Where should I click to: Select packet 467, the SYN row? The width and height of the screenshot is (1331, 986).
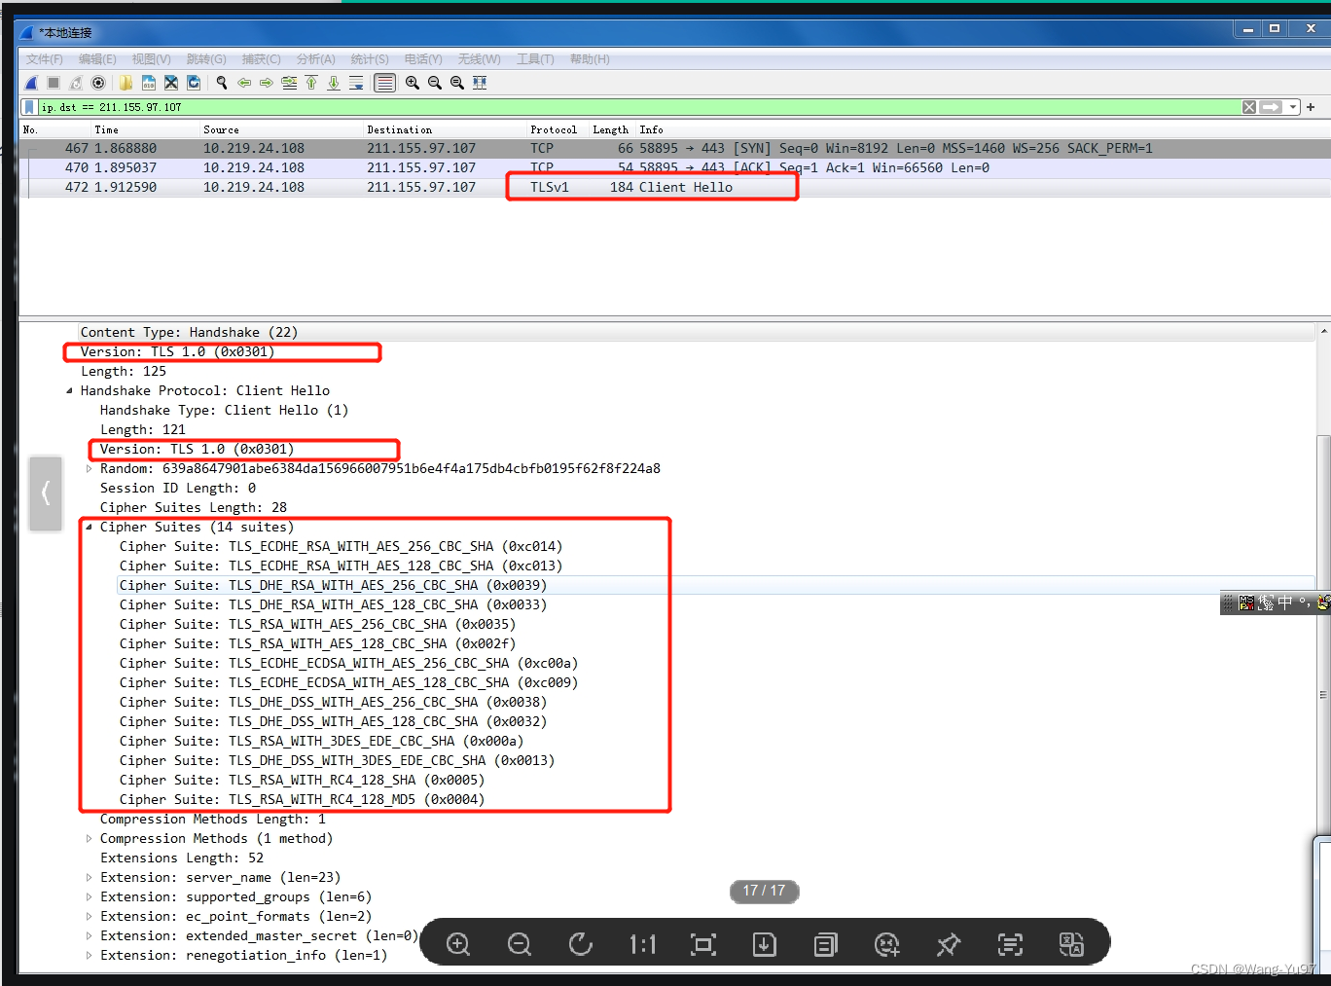pos(674,148)
